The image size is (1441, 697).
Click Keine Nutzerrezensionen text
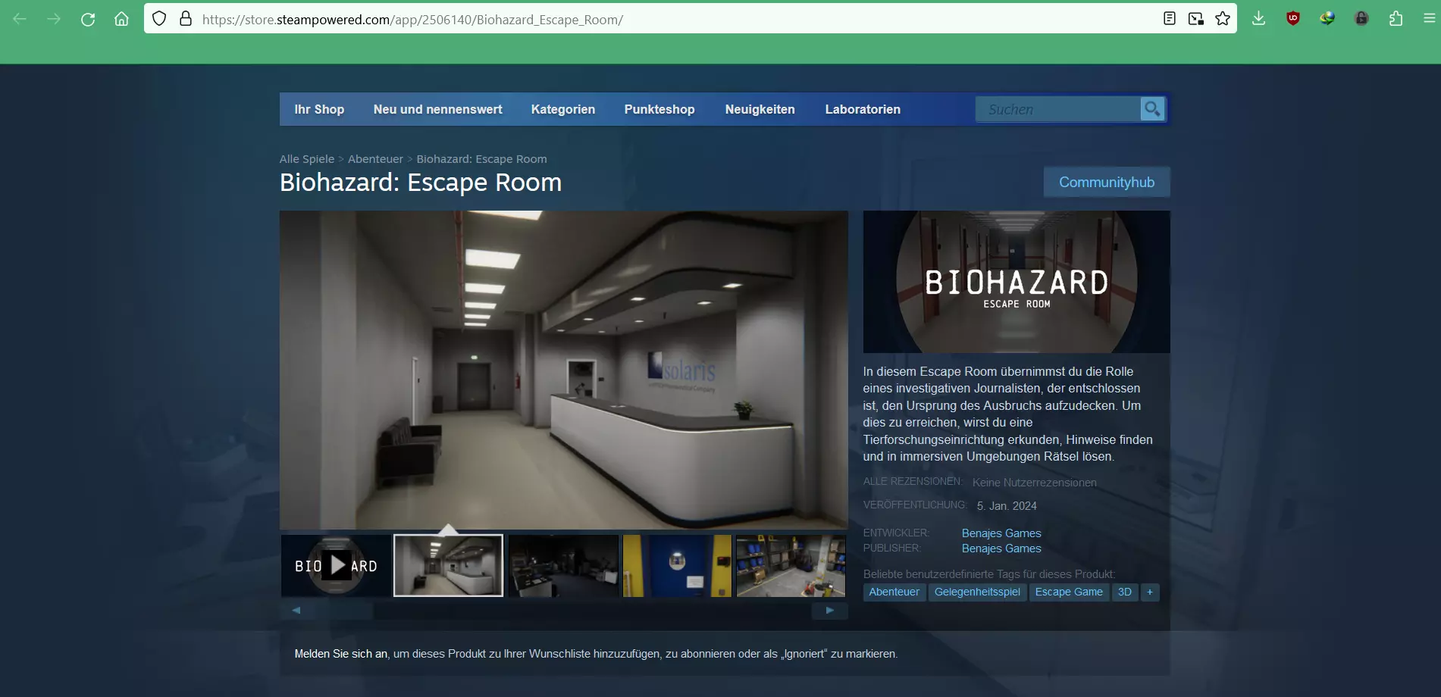[x=1034, y=483]
